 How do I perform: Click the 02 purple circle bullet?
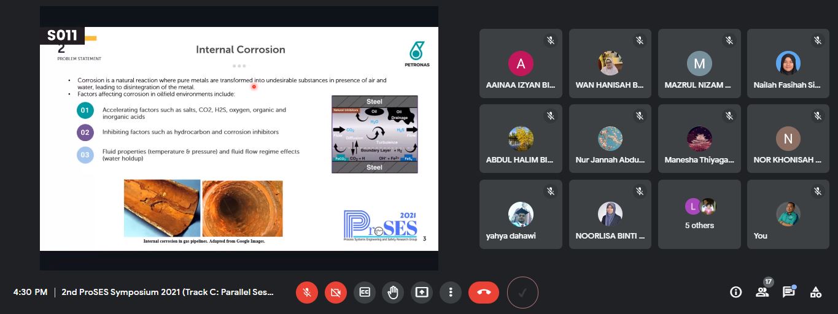click(x=85, y=132)
